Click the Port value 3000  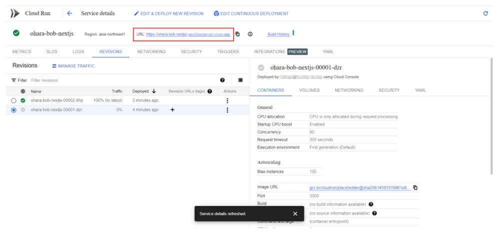click(314, 196)
